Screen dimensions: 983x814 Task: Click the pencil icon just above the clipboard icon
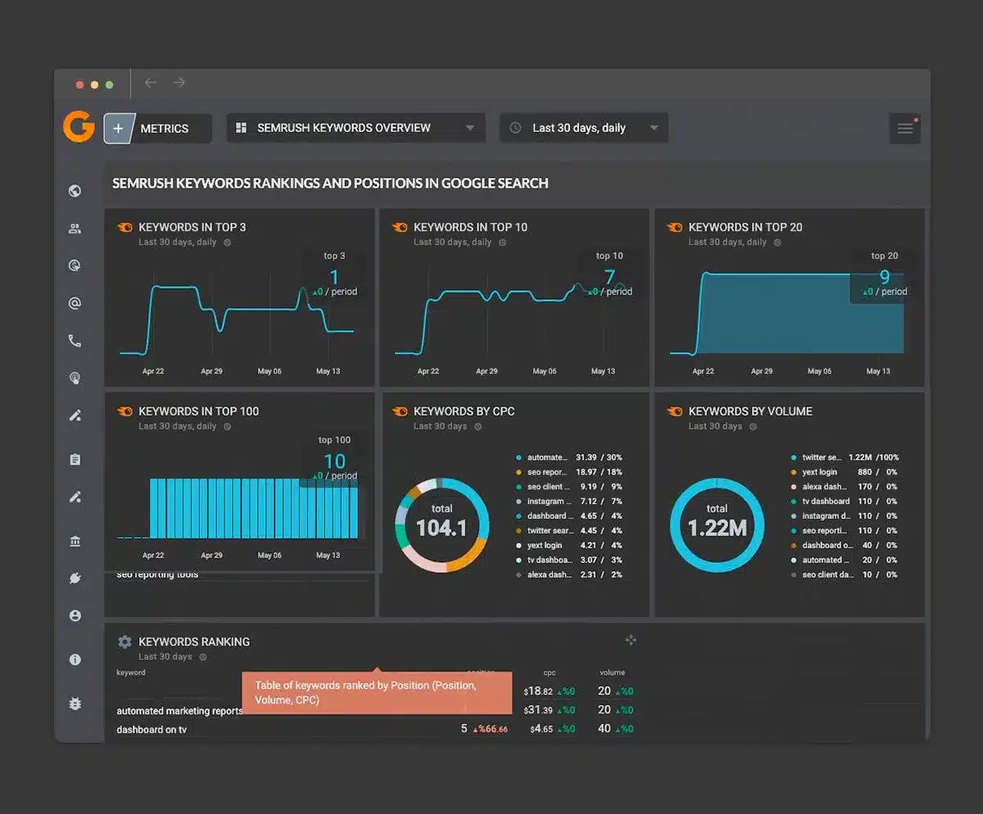click(x=75, y=416)
